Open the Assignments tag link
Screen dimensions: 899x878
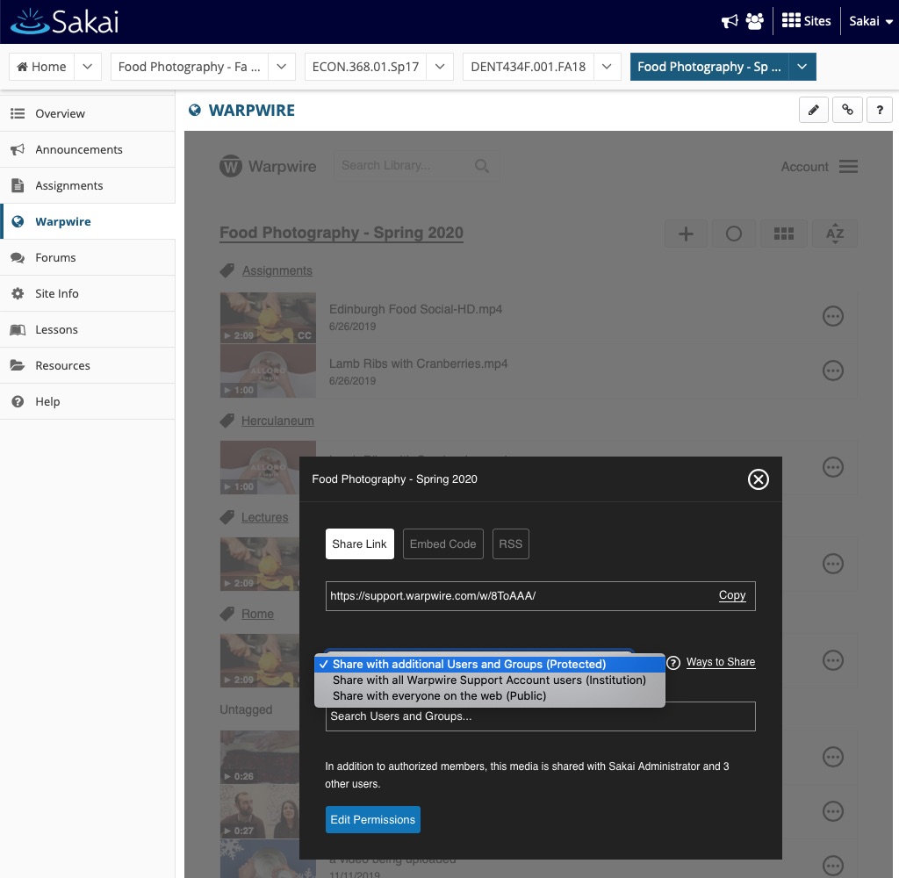point(277,270)
